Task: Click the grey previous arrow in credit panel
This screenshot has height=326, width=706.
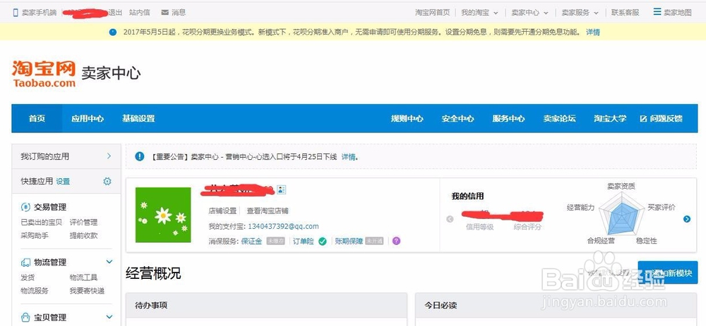Action: click(450, 219)
